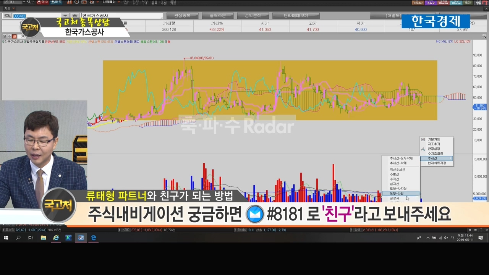The width and height of the screenshot is (489, 275).
Task: Open Windows Start menu
Action: (x=6, y=238)
